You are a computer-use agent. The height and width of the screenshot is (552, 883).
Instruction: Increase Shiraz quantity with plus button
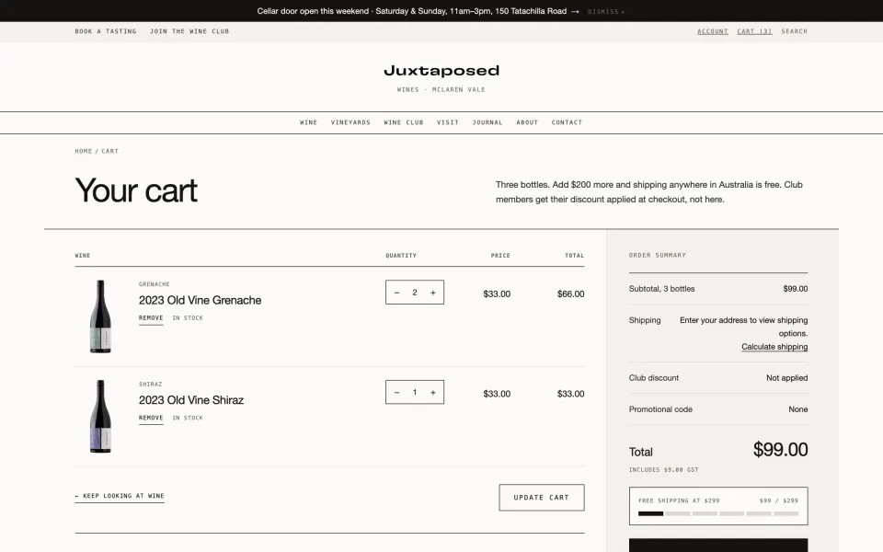433,393
